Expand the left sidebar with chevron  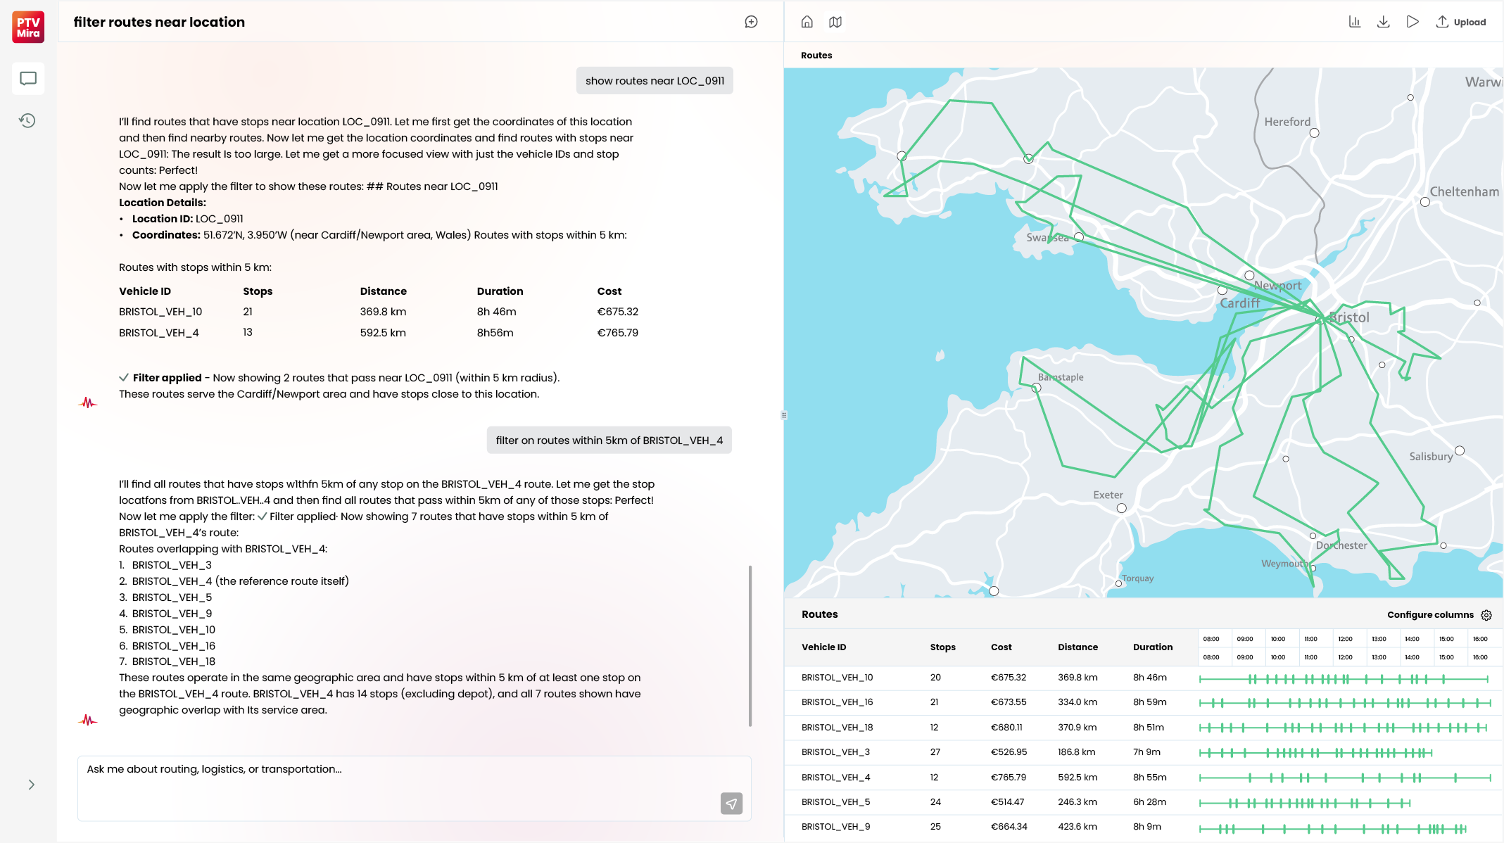(31, 785)
